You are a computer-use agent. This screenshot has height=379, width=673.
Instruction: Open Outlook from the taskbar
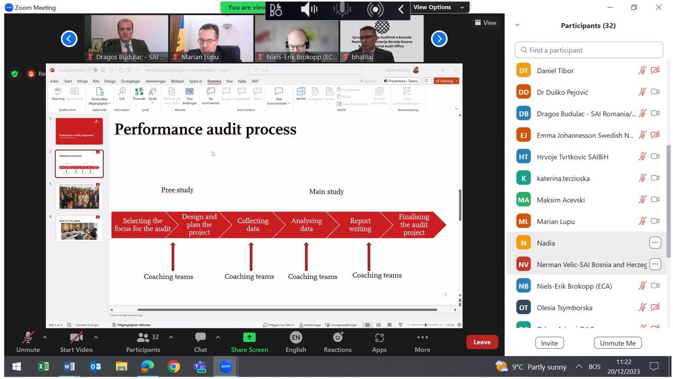(95, 366)
